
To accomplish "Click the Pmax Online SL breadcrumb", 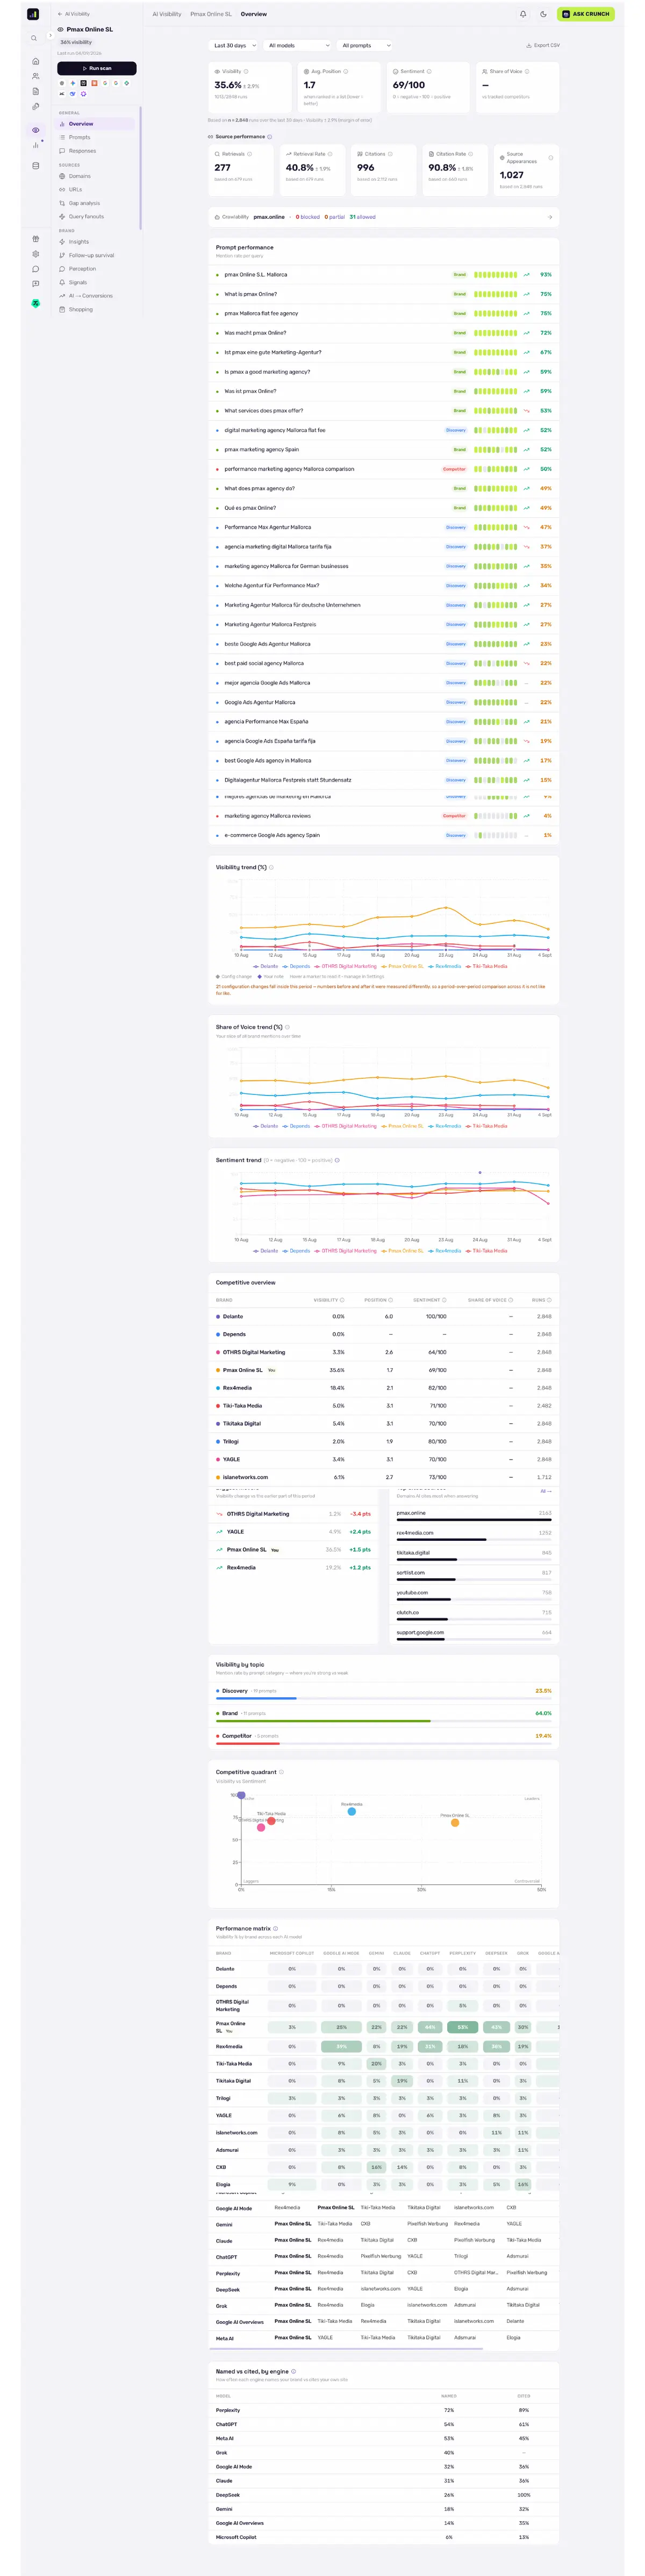I will (x=211, y=14).
